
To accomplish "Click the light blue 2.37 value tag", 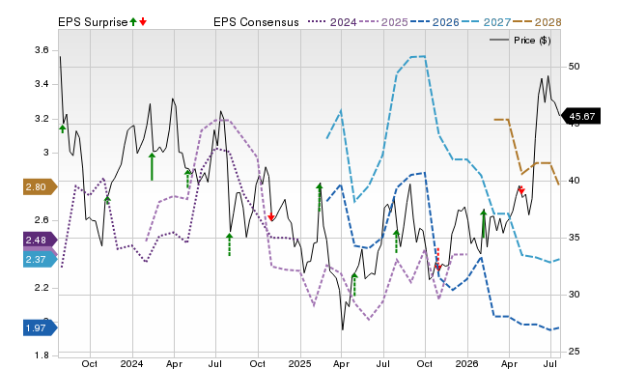I will [41, 260].
